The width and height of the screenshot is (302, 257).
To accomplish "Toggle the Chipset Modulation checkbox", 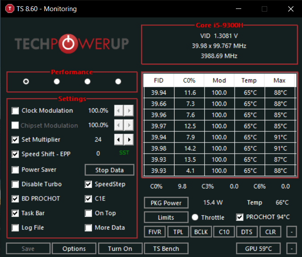I will pyautogui.click(x=15, y=125).
